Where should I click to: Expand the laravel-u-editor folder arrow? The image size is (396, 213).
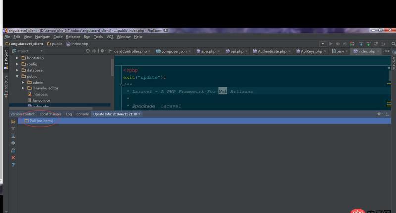(x=23, y=88)
